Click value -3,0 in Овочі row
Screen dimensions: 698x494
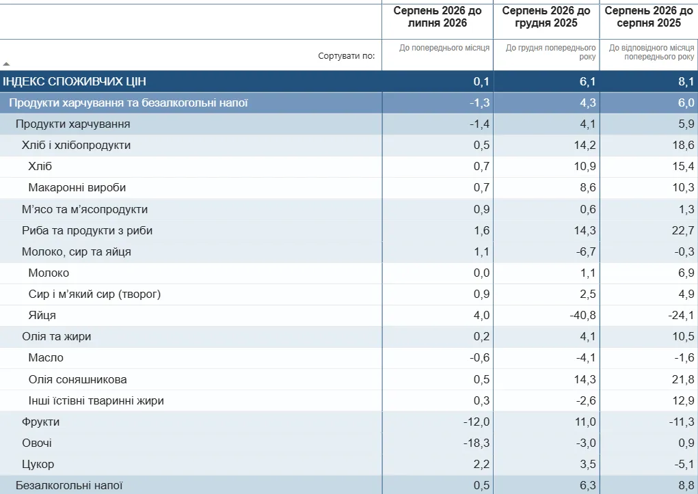[x=586, y=443]
